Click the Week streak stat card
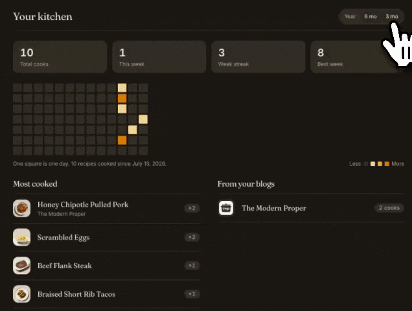This screenshot has height=311, width=412. coord(258,57)
